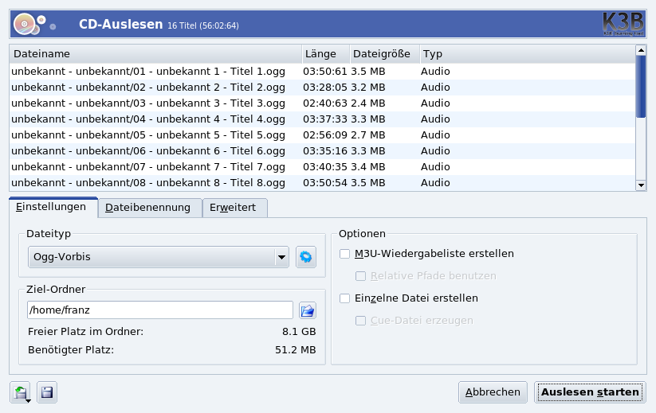Click length value 02:40:63
This screenshot has height=413, width=656.
click(325, 103)
